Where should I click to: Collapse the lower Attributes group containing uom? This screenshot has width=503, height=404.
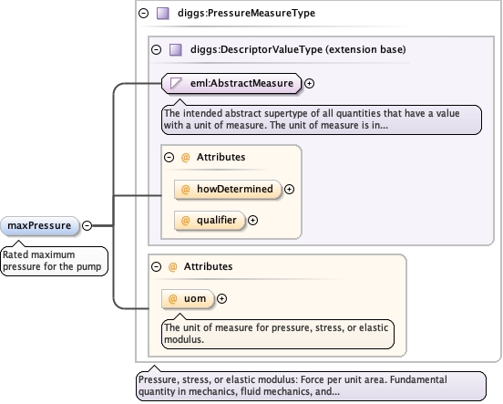click(156, 266)
